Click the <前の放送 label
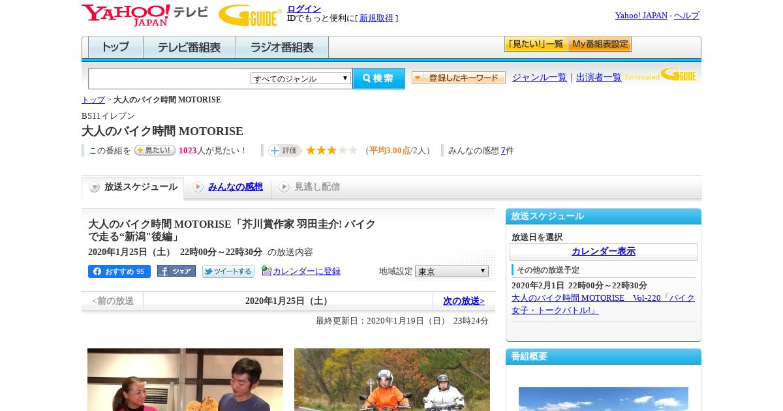The image size is (783, 411). click(x=113, y=301)
